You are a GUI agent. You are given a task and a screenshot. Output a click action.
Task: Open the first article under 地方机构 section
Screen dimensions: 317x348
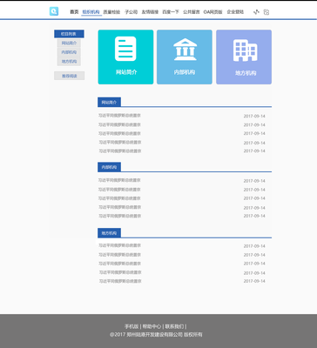click(x=119, y=245)
